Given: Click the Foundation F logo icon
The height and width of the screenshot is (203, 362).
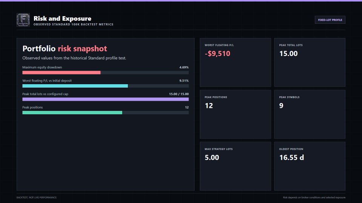Looking at the screenshot, I should click(x=23, y=20).
